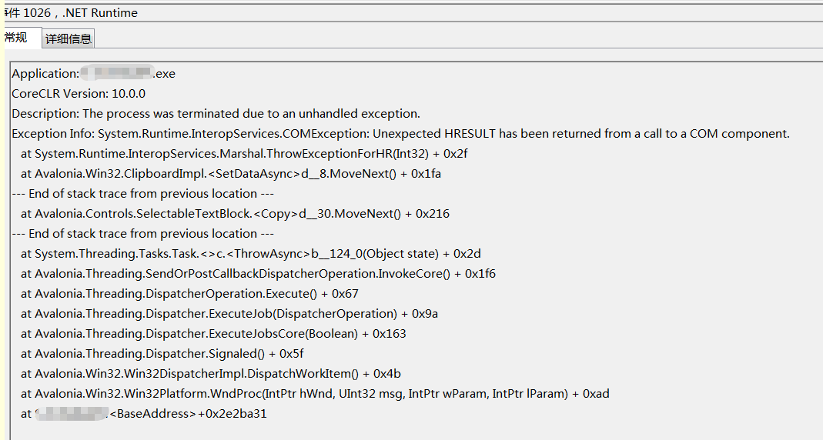Click the Dispatcher.Signaled stack frame
This screenshot has height=440, width=823.
click(162, 354)
